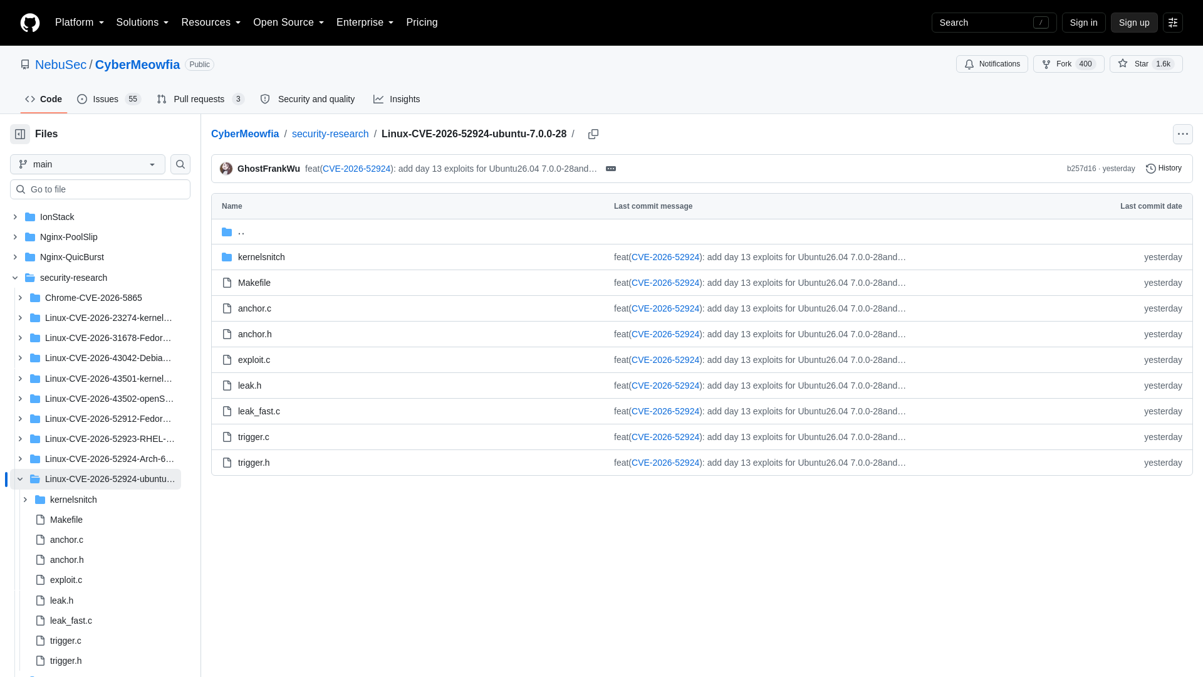Open the main branch selector

pos(88,164)
